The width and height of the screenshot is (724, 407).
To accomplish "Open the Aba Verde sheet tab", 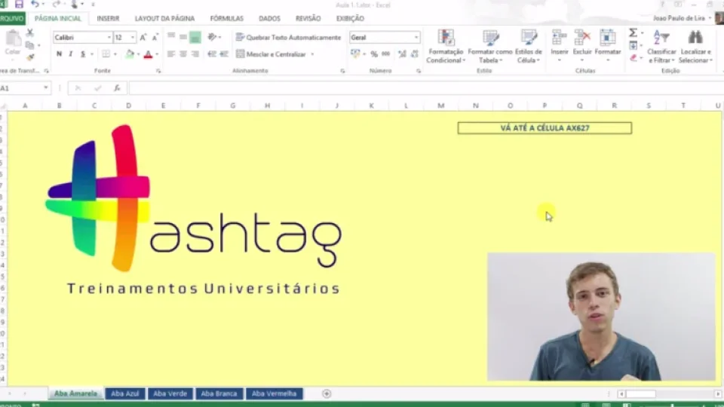I will 170,393.
